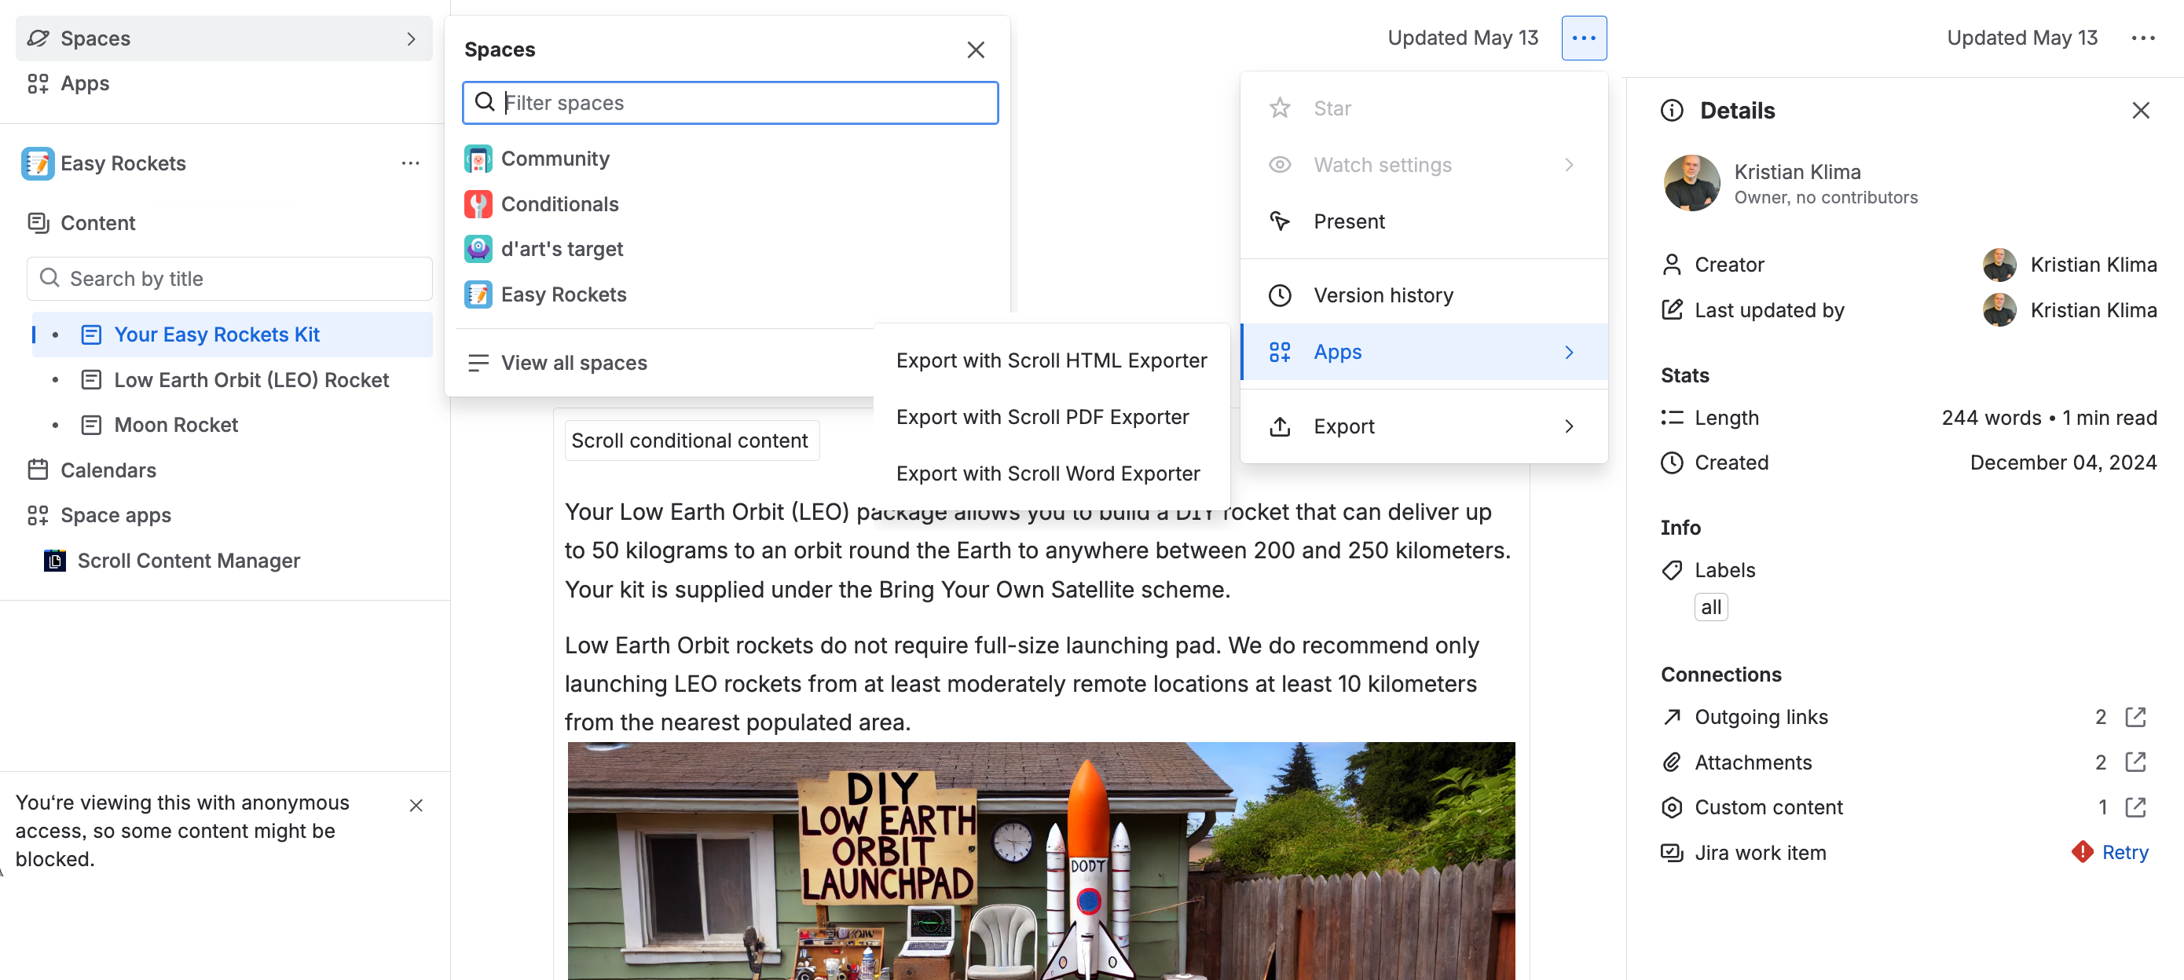Click the Star icon in the menu
This screenshot has height=980, width=2184.
tap(1281, 108)
